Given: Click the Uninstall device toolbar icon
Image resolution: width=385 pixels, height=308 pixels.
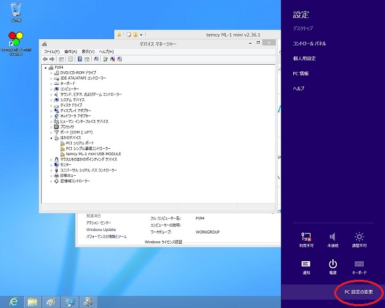Looking at the screenshot, I should [112, 59].
